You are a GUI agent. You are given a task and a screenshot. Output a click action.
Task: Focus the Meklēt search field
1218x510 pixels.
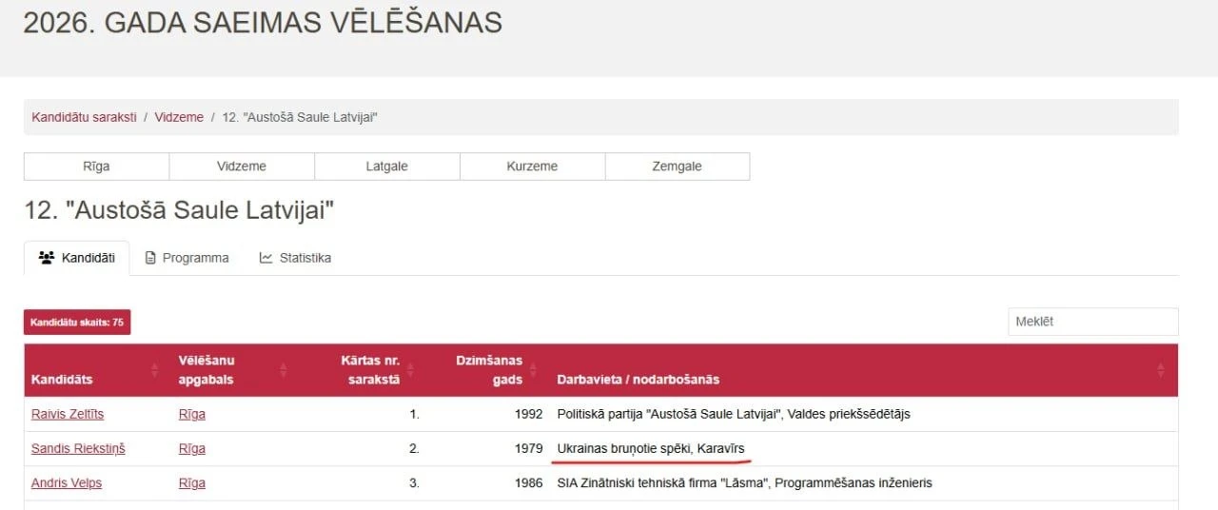(x=1093, y=322)
